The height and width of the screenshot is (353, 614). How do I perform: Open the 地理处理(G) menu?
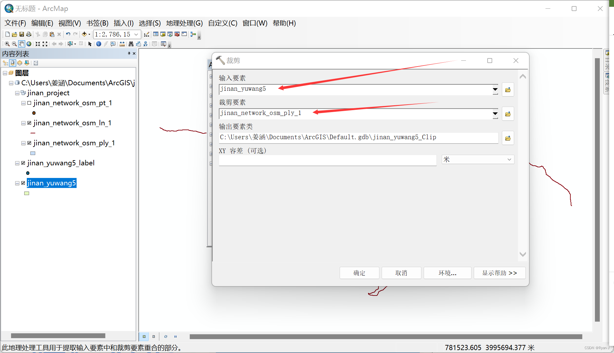tap(184, 23)
